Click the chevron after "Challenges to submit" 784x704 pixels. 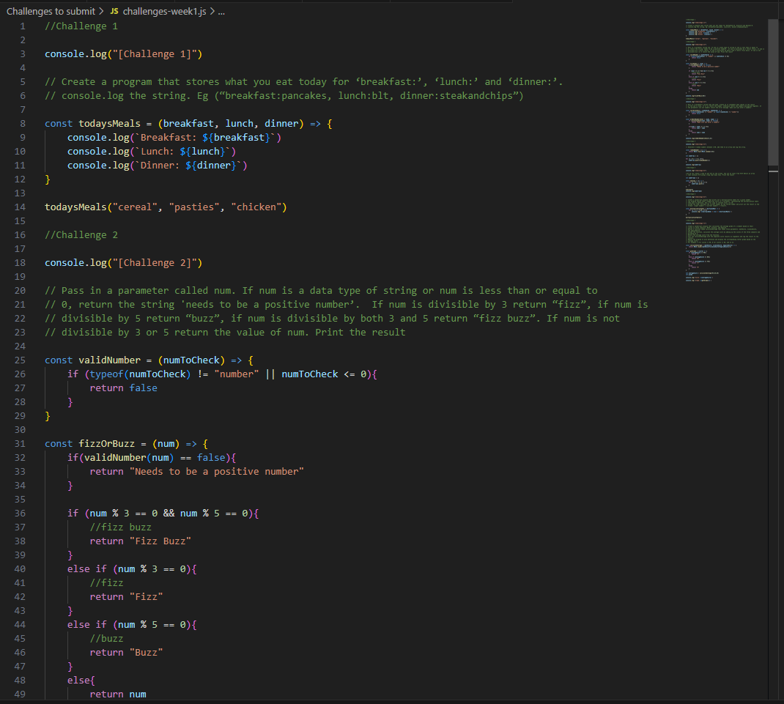click(100, 11)
